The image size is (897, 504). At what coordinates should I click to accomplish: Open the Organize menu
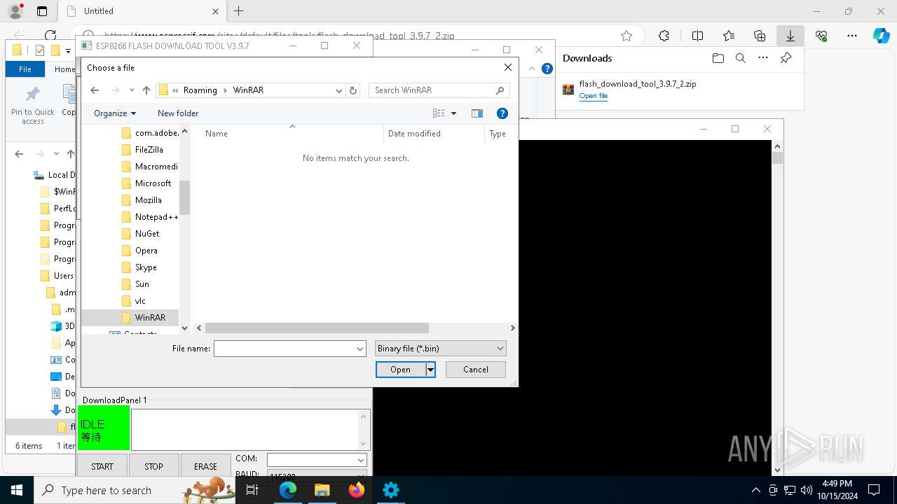[x=115, y=113]
